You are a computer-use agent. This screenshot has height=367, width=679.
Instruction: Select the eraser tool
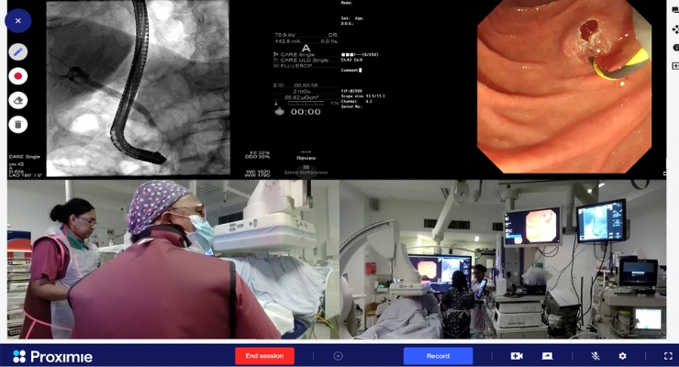[x=17, y=100]
